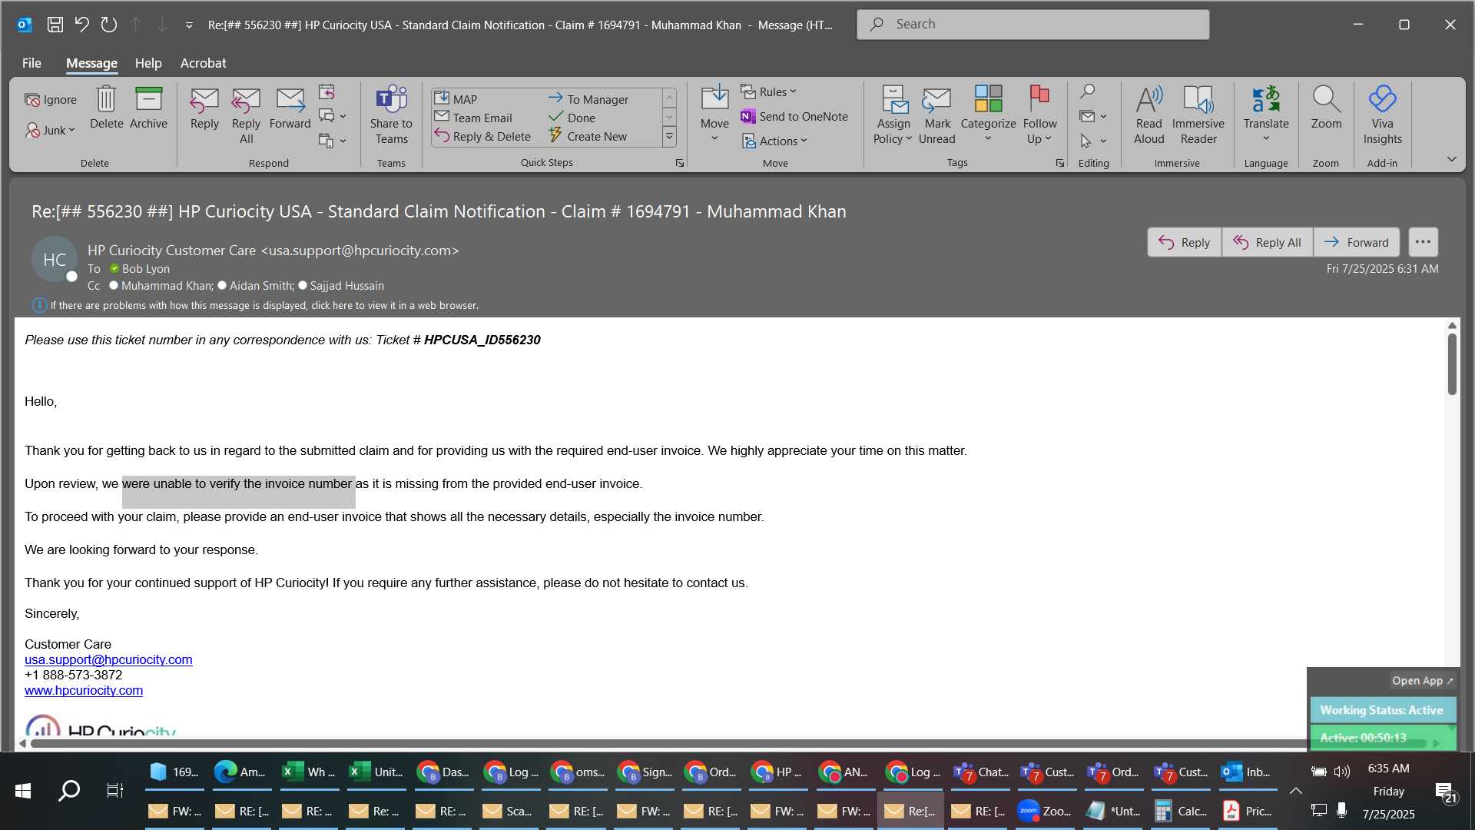Image resolution: width=1475 pixels, height=830 pixels.
Task: Click the info icon on display problems bar
Action: [x=39, y=305]
